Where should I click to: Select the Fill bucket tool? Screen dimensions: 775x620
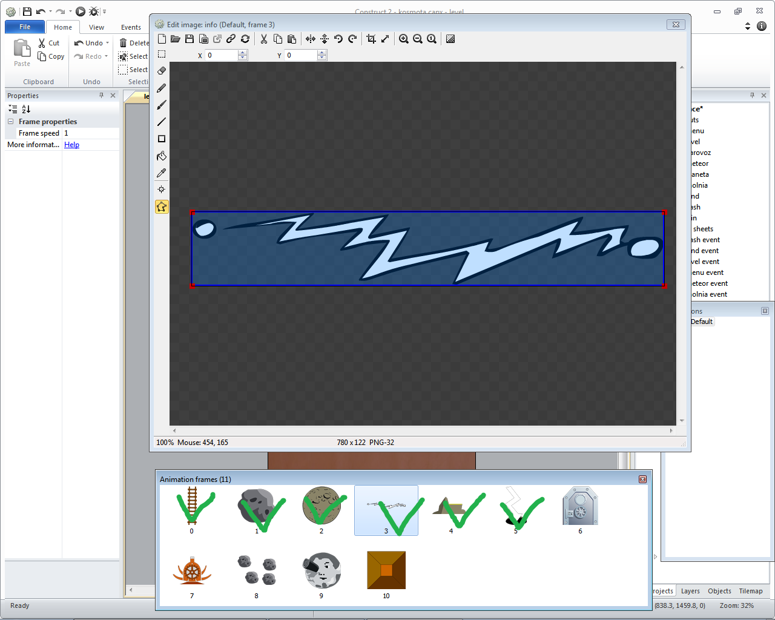(162, 156)
